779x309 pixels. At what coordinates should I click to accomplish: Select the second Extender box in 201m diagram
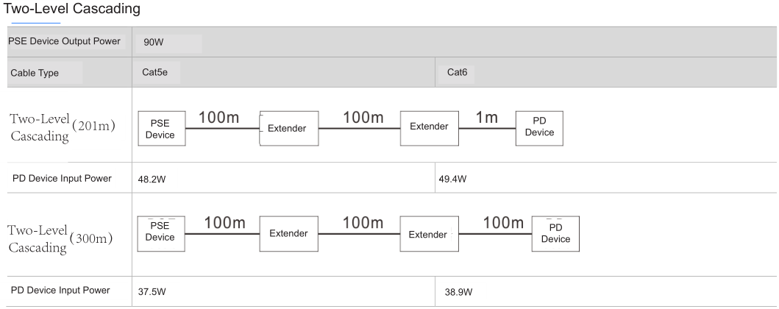click(x=429, y=127)
